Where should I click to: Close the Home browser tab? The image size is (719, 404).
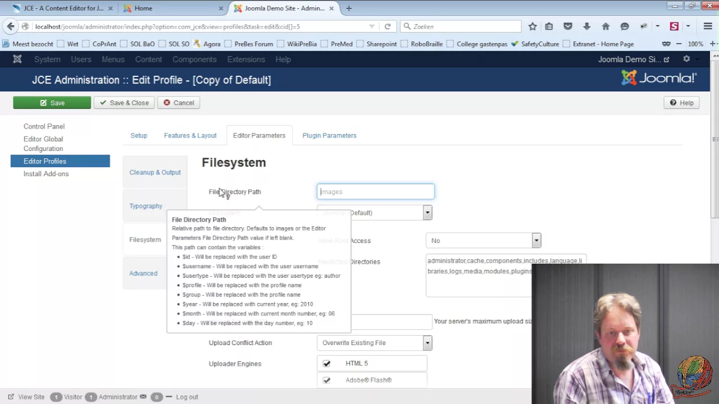(x=221, y=8)
